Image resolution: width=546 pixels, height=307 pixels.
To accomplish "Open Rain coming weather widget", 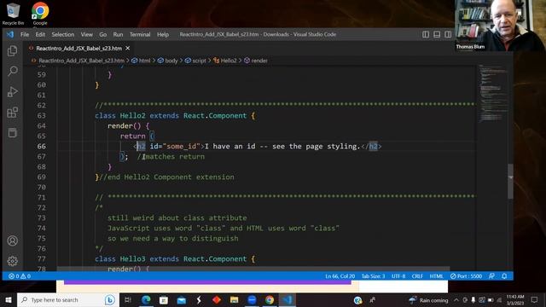I will tap(428, 299).
